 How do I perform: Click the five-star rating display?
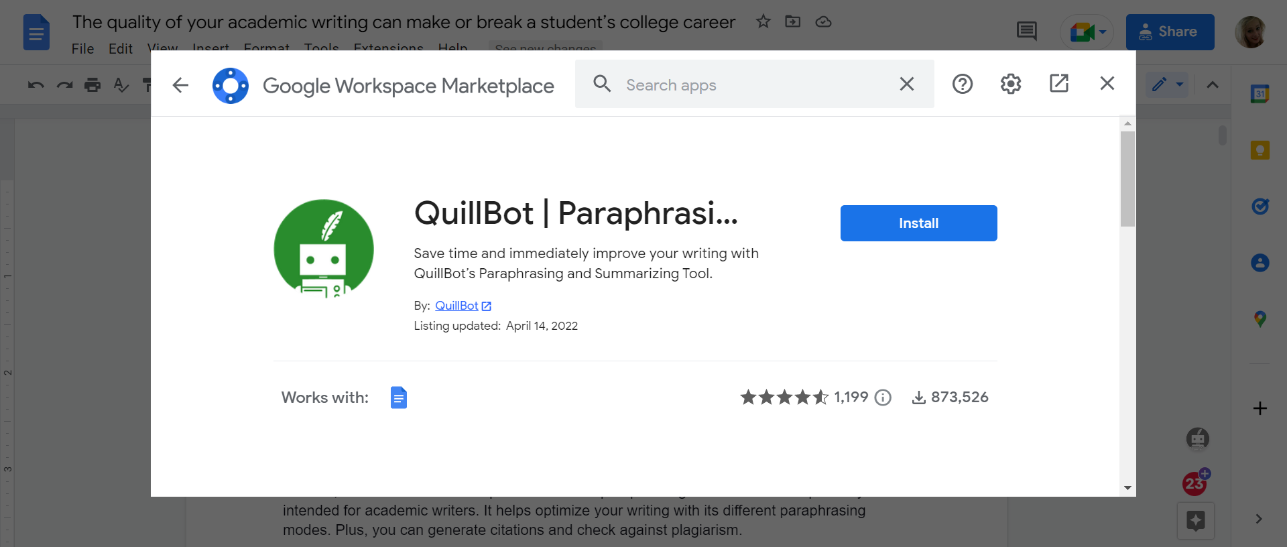[x=784, y=398]
